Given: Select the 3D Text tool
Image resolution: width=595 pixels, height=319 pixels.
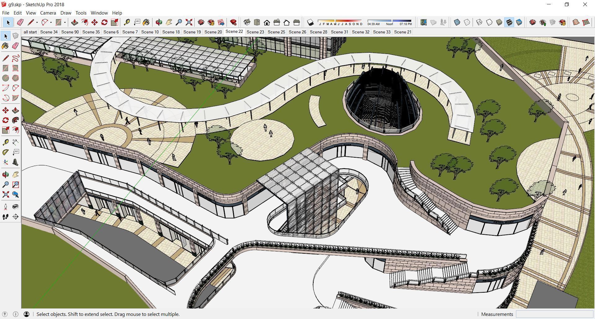Looking at the screenshot, I should tap(15, 162).
